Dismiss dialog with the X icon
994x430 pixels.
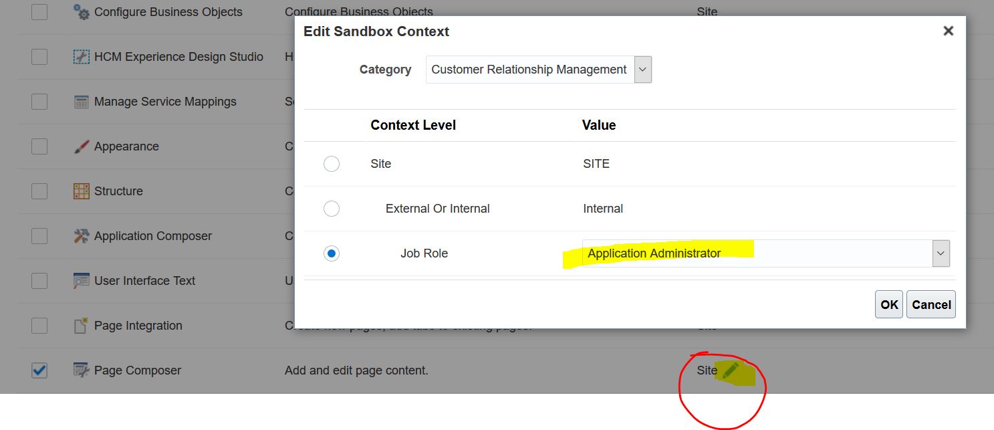point(948,30)
